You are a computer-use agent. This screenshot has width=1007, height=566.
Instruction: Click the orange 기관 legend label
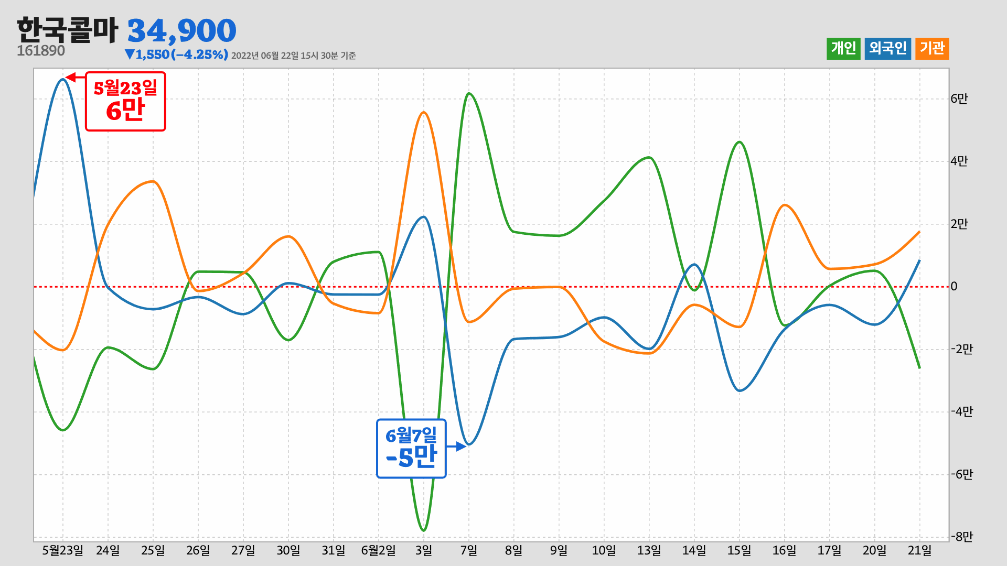[932, 48]
